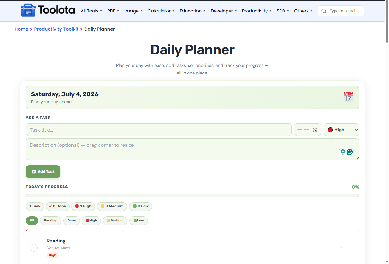Click the 1 High stat pill

tap(83, 206)
